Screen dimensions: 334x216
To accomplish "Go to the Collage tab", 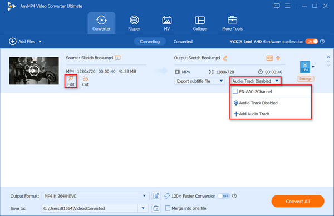I will [200, 23].
